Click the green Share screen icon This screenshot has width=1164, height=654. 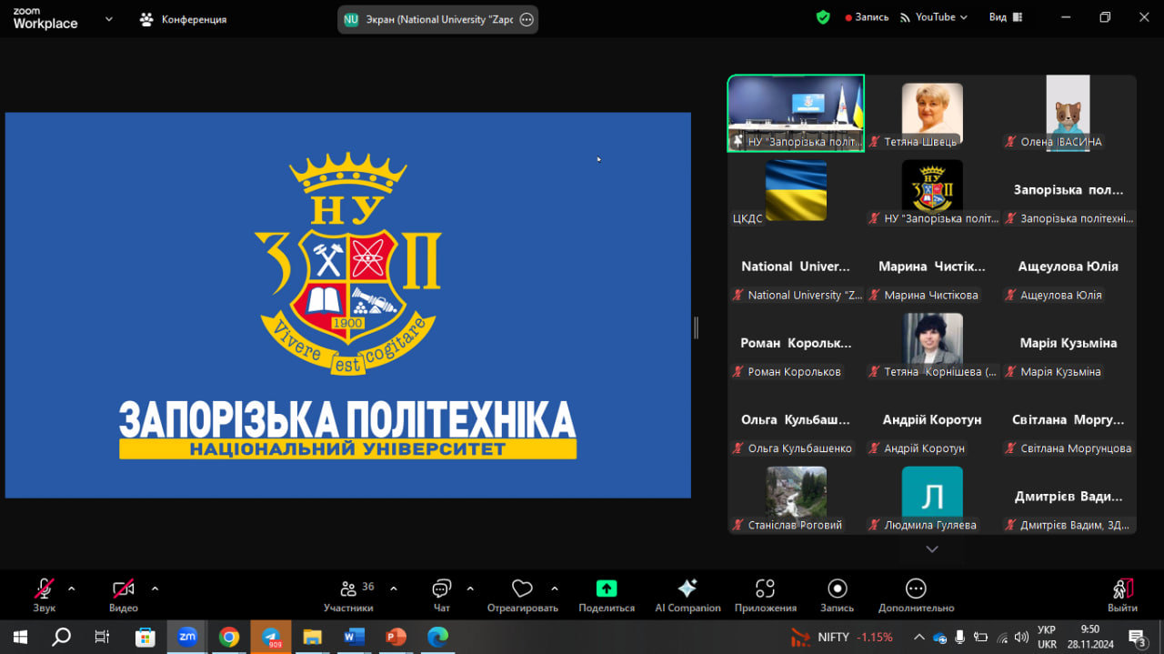(607, 589)
